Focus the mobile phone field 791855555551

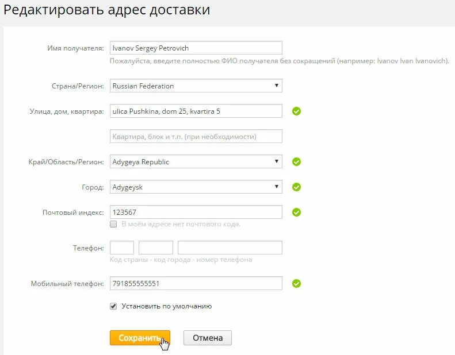[196, 284]
